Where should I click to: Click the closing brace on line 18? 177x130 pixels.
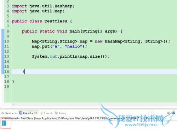coord(13,81)
